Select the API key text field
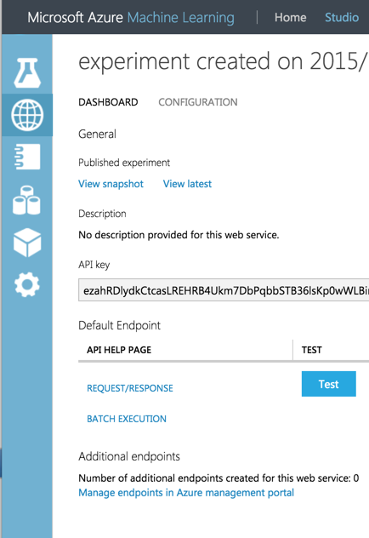The width and height of the screenshot is (369, 538). (x=224, y=290)
